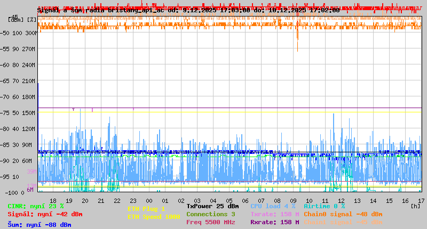Click the '03' hour label on x-axis
The height and width of the screenshot is (229, 427).
(197, 201)
